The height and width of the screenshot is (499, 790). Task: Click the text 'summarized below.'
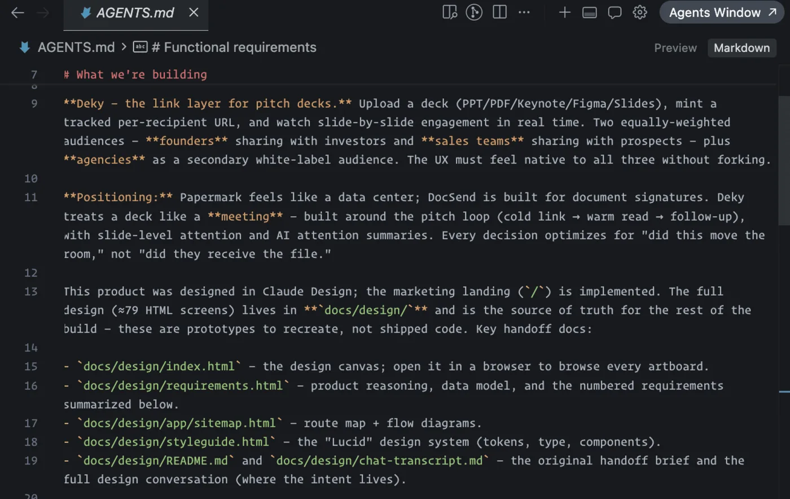[x=121, y=404]
